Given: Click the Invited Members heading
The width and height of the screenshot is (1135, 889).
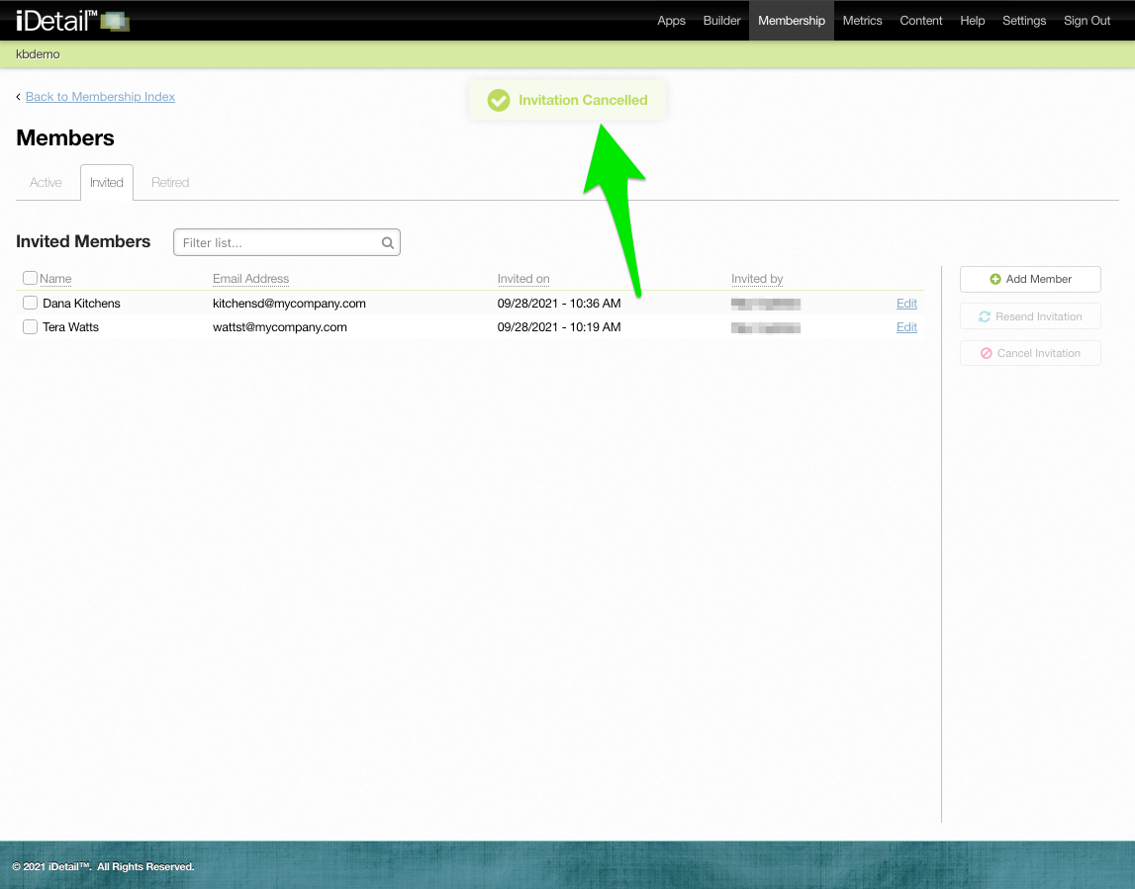Looking at the screenshot, I should coord(83,241).
